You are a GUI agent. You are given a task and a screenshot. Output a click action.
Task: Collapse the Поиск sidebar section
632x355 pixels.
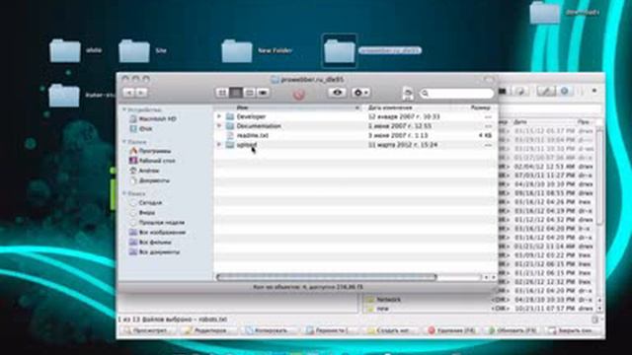pos(124,193)
